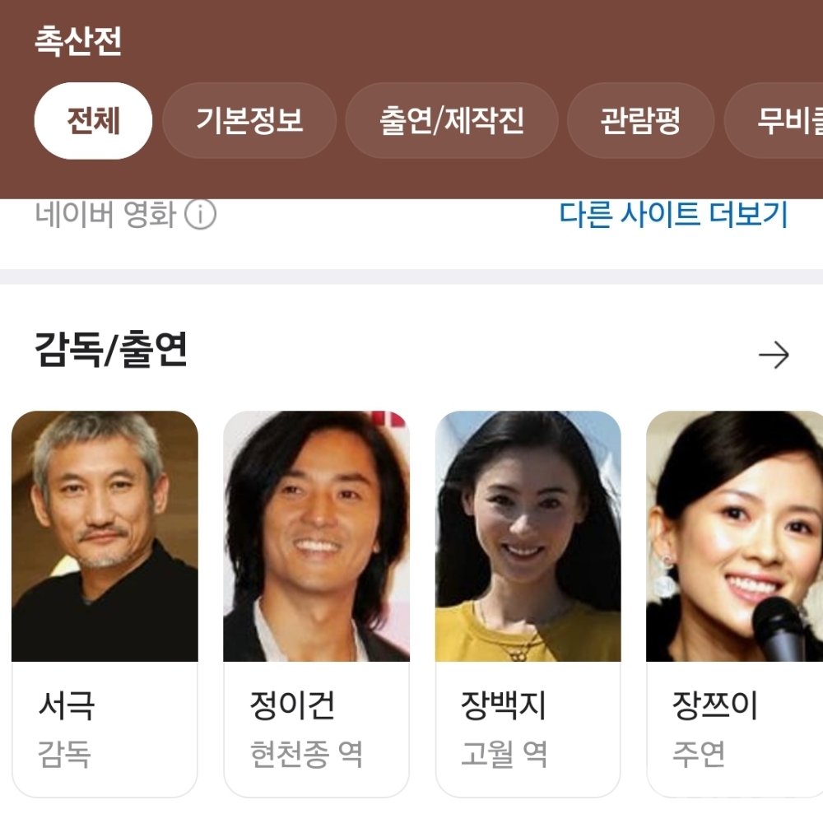Click the 다른 사이트 더보기 link

pyautogui.click(x=673, y=214)
